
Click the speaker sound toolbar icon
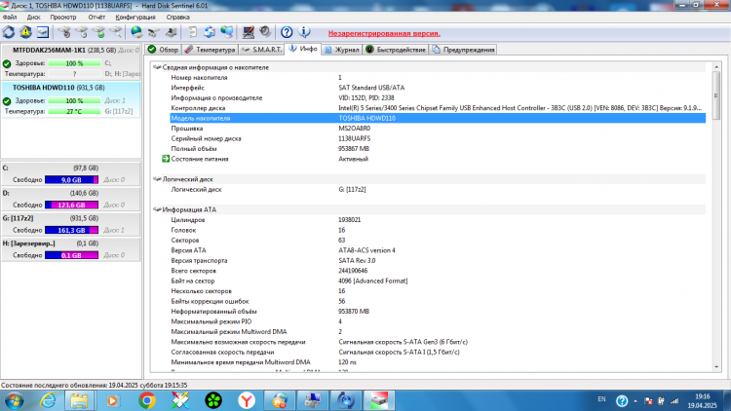265,32
